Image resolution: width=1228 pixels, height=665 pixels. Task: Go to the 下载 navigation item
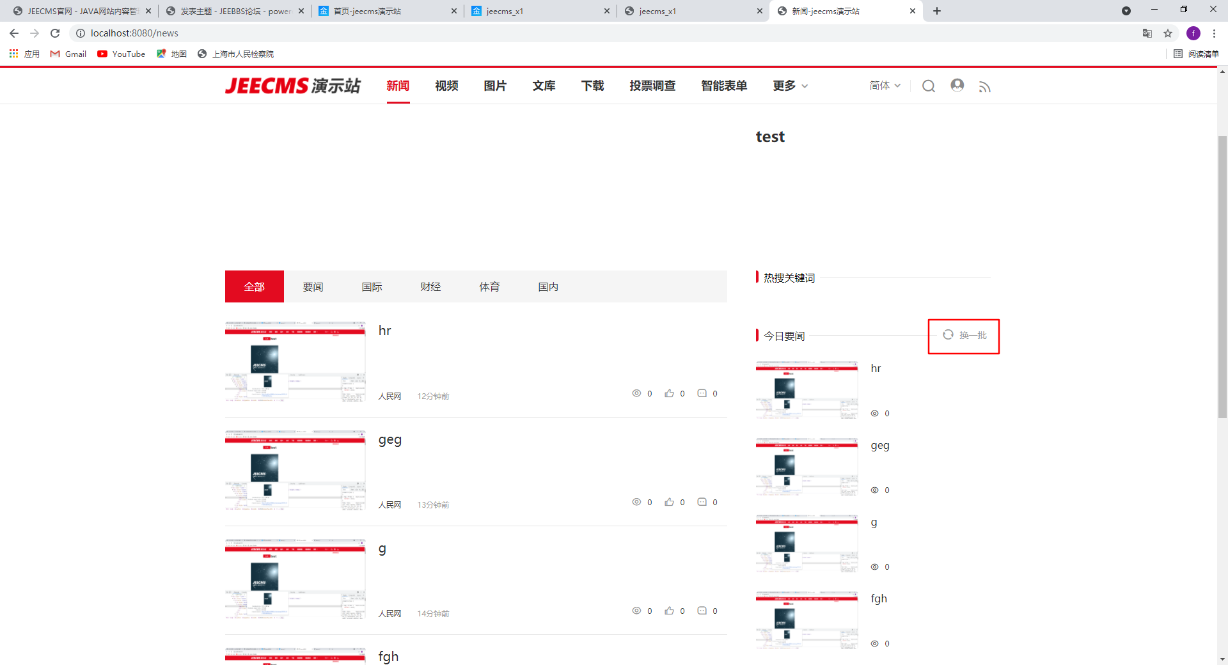pos(592,86)
